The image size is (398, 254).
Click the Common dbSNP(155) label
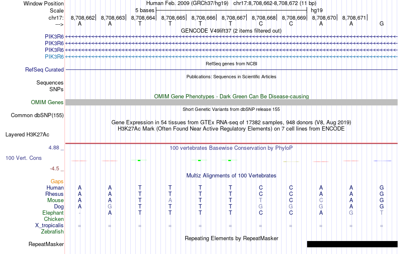click(x=37, y=115)
